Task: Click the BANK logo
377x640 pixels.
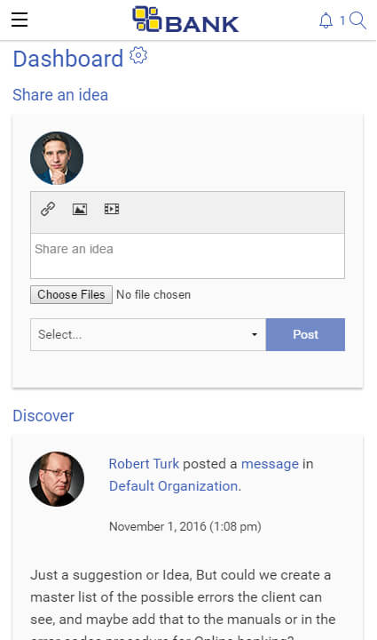Action: pos(185,20)
